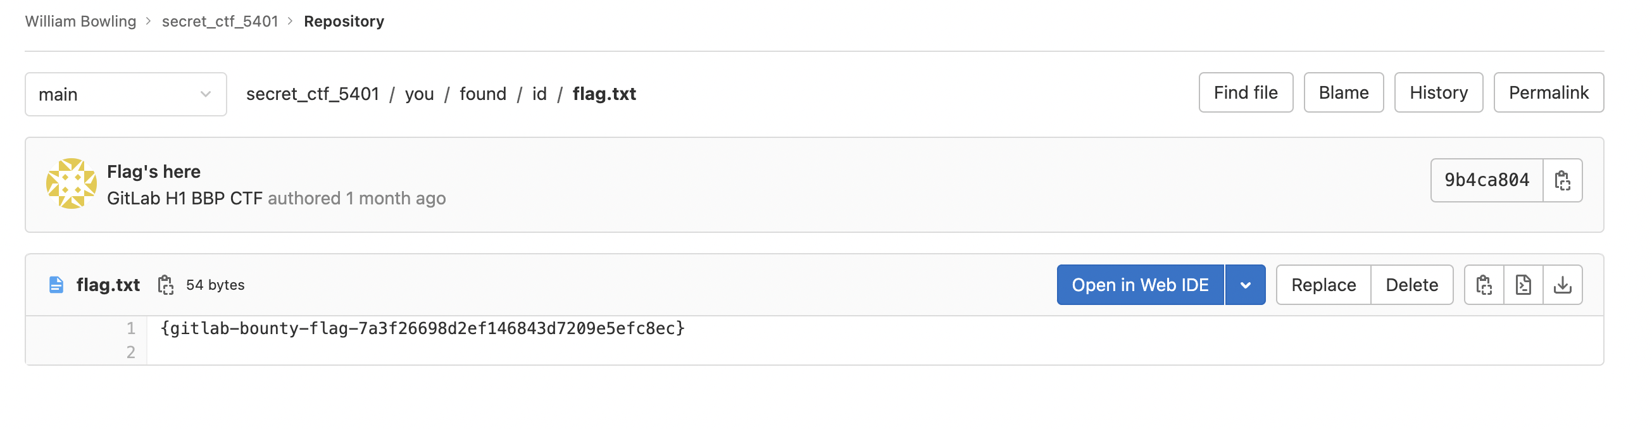Open the main branch dropdown
The width and height of the screenshot is (1652, 429).
(x=126, y=94)
